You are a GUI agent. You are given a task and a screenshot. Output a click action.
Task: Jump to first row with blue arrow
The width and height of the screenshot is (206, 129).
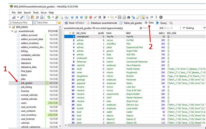tap(77, 17)
